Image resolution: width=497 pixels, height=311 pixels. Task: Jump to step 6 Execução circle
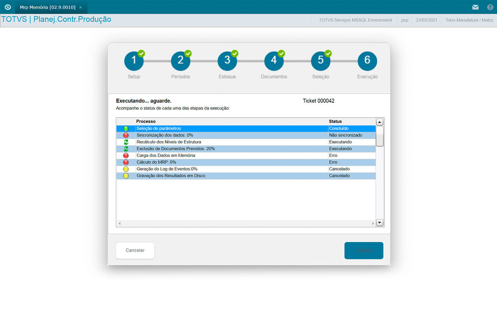point(367,61)
